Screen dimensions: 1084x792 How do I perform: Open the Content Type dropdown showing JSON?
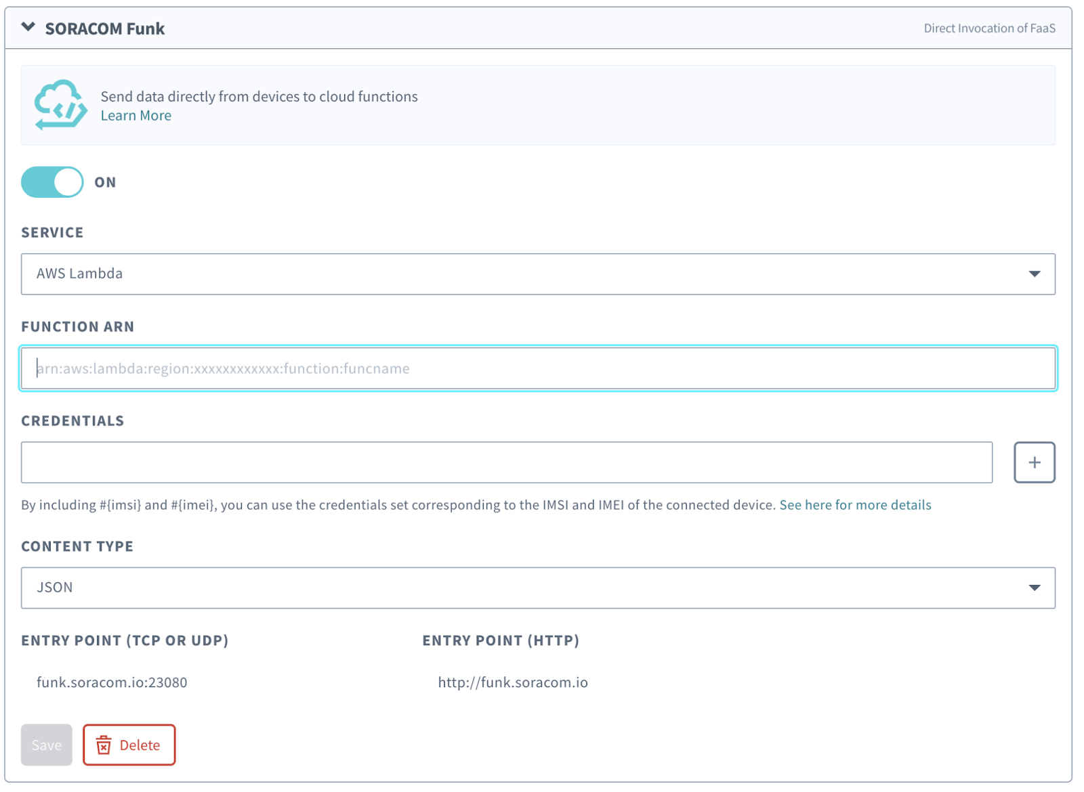pyautogui.click(x=528, y=588)
